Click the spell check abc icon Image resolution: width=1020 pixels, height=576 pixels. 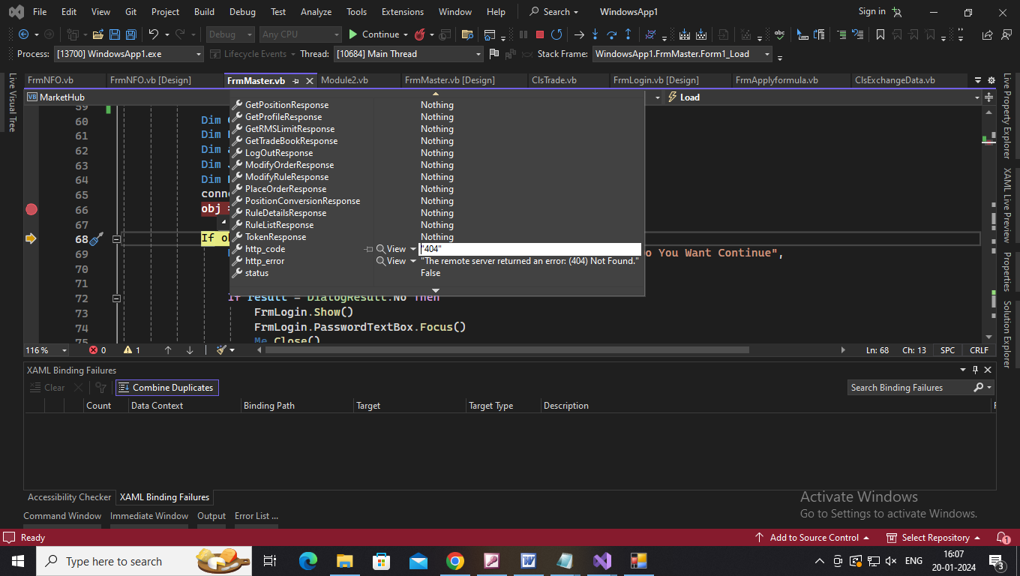coord(779,34)
